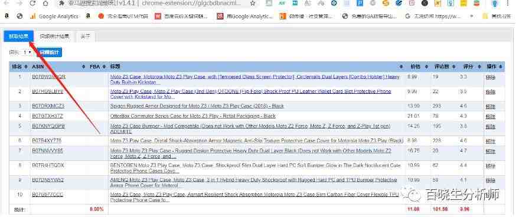The width and height of the screenshot is (516, 217).
Task: Open the Spigen Rugged Armor product title
Action: click(x=197, y=106)
